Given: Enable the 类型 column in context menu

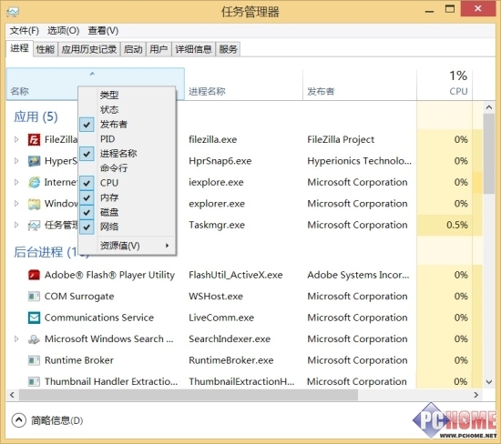Looking at the screenshot, I should [127, 95].
